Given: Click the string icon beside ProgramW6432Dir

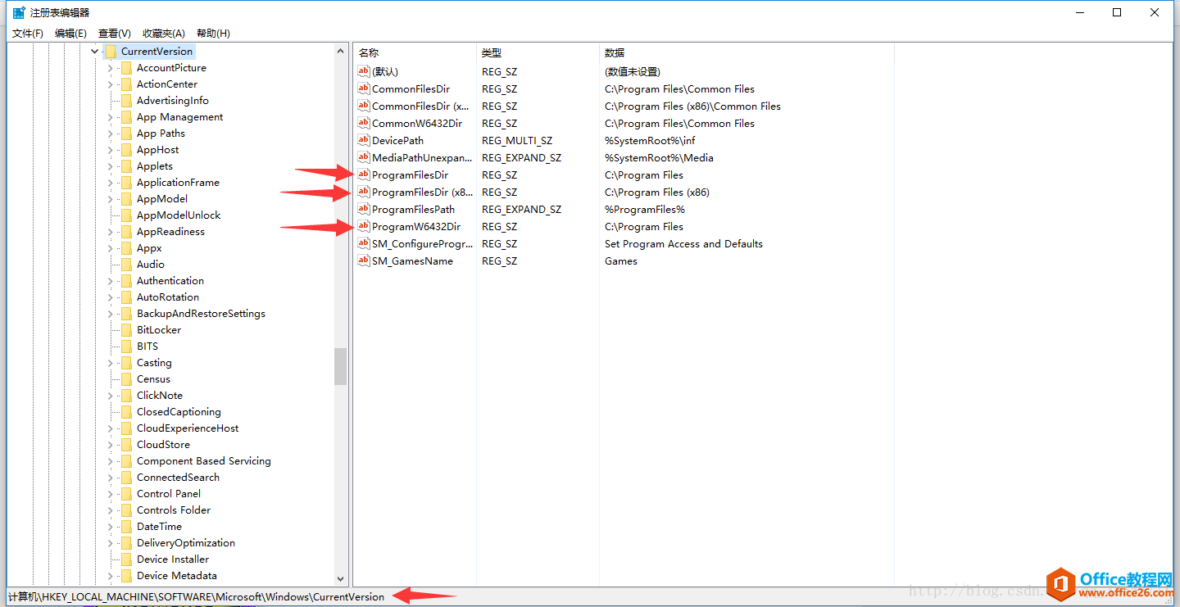Looking at the screenshot, I should coord(364,226).
